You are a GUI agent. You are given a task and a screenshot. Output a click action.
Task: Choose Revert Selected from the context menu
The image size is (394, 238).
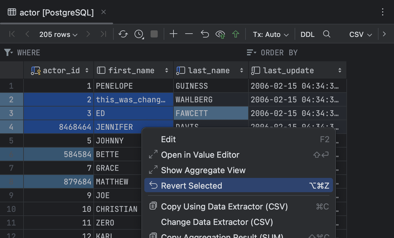coord(191,185)
